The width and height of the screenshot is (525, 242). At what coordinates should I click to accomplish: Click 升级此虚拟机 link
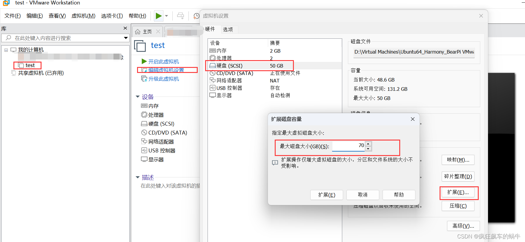point(164,79)
